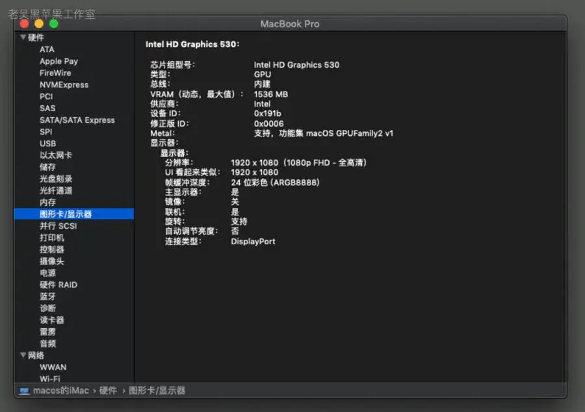Viewport: 585px width, 412px height.
Task: Click the device ID 0x191b
Action: click(268, 113)
